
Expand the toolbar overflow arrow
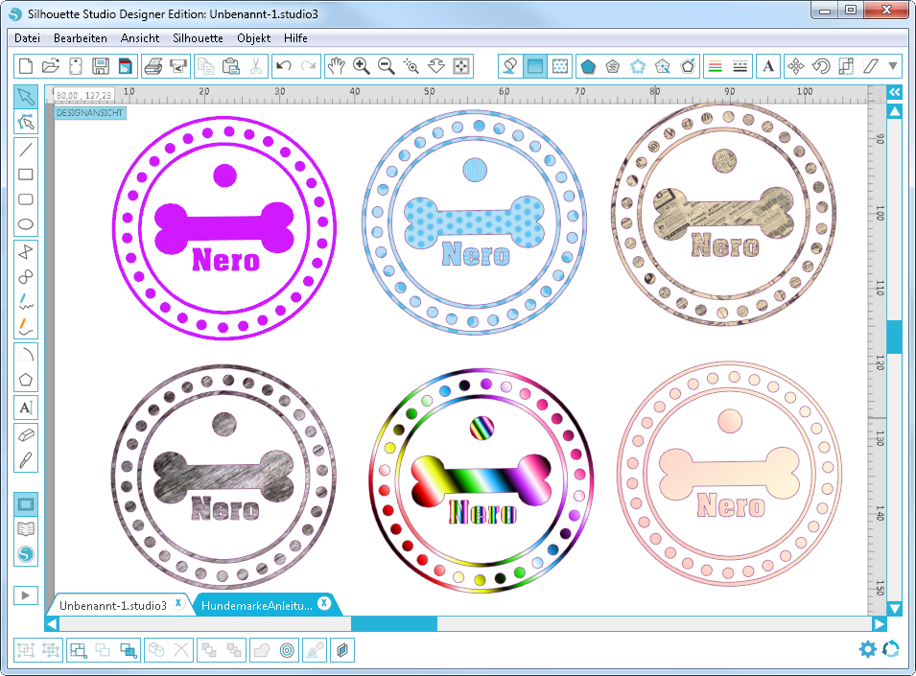click(x=894, y=66)
